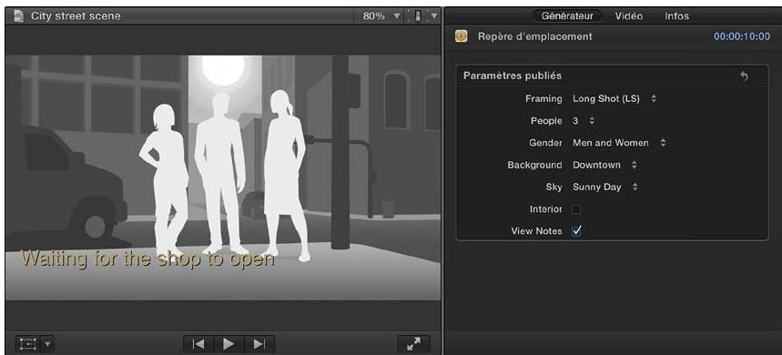This screenshot has height=355, width=782.
Task: Open the People count dropdown
Action: click(584, 121)
